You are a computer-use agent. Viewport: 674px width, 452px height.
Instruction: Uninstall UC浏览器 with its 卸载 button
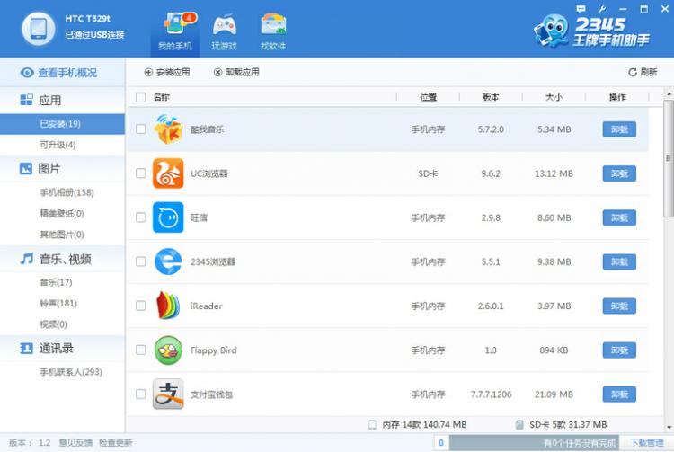619,173
